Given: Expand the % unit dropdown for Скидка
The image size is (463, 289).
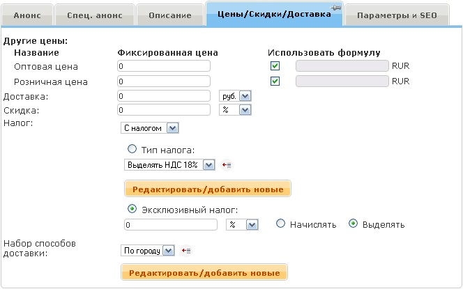Looking at the screenshot, I should pos(235,110).
